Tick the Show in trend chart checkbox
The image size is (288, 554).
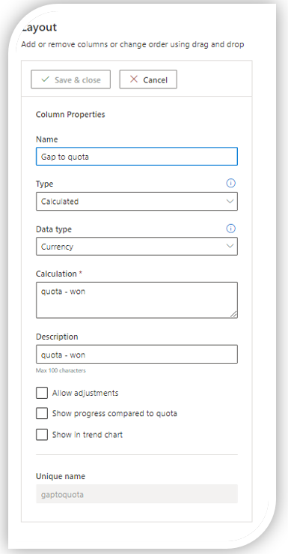pyautogui.click(x=42, y=435)
